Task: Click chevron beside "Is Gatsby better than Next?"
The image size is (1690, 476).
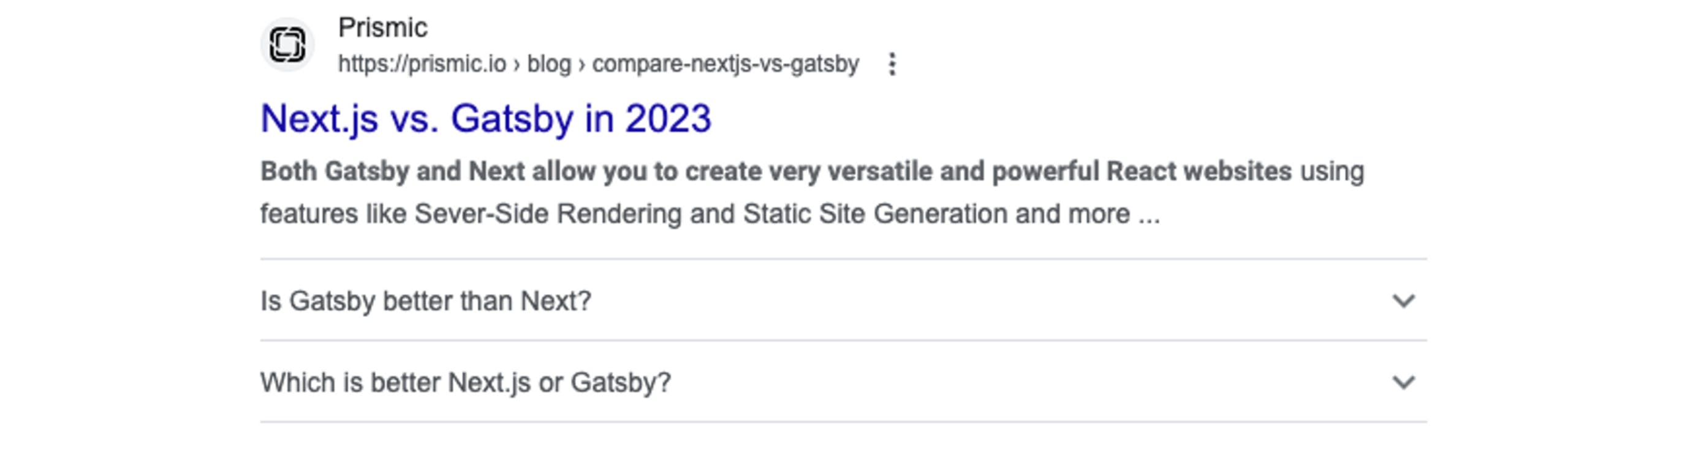Action: [x=1403, y=300]
